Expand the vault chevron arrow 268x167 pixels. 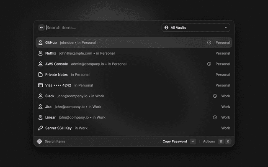(226, 28)
